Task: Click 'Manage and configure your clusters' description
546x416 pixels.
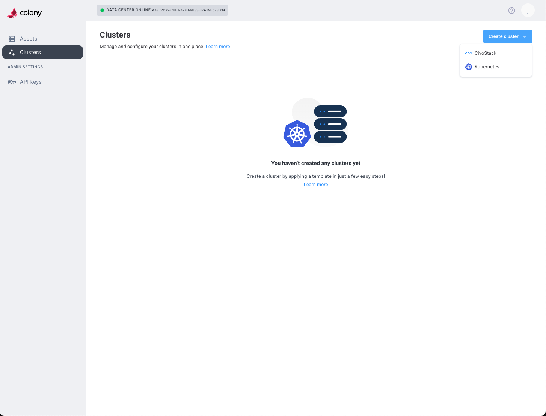Action: point(152,47)
